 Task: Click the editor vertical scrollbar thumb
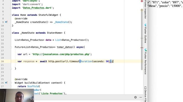[x=142, y=39]
